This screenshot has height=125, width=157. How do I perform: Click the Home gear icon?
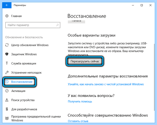pyautogui.click(x=7, y=16)
